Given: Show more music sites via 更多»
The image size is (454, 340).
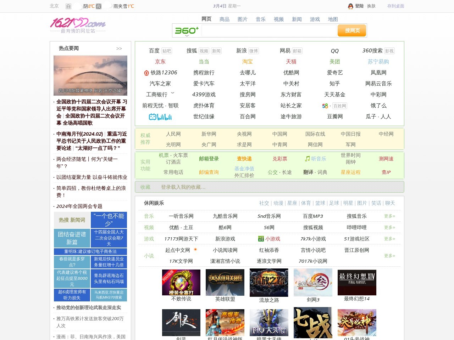Looking at the screenshot, I should (x=389, y=216).
